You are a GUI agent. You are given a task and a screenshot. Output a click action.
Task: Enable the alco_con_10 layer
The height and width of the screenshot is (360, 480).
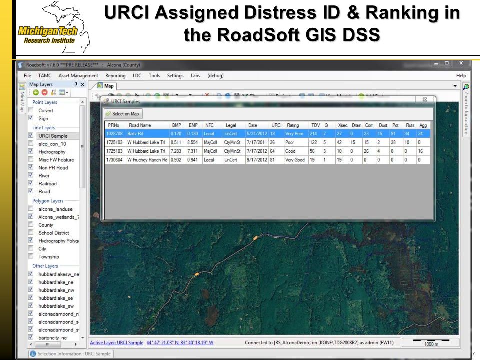[x=31, y=143]
